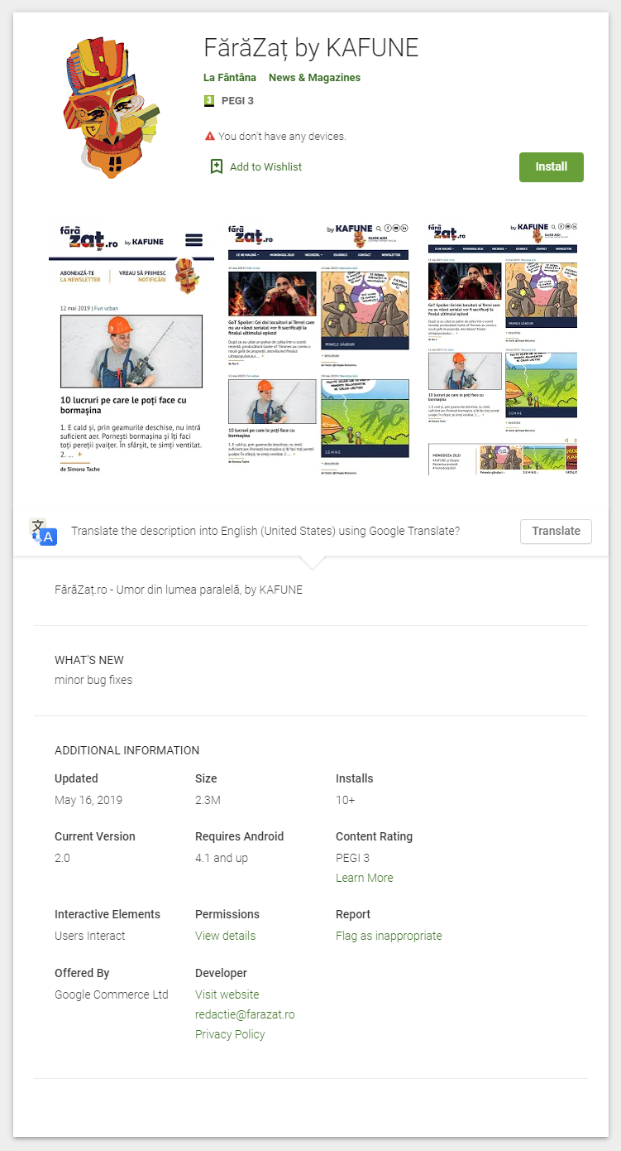Click the 10+ installs value
This screenshot has height=1151, width=621.
click(x=346, y=800)
